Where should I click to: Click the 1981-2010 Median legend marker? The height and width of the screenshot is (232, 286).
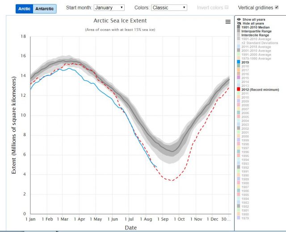(239, 27)
